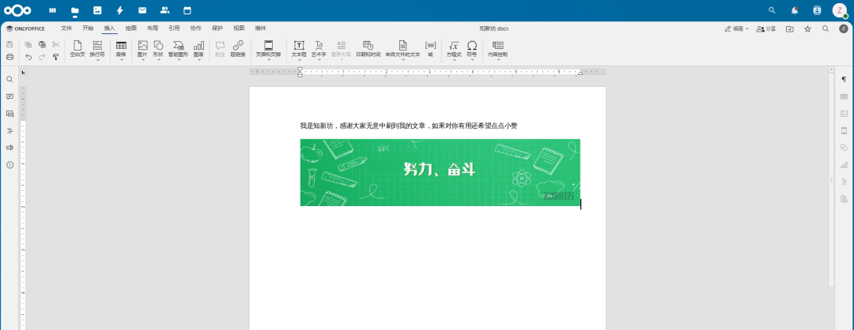This screenshot has height=330, width=854.
Task: Insert a field (域)
Action: (430, 50)
